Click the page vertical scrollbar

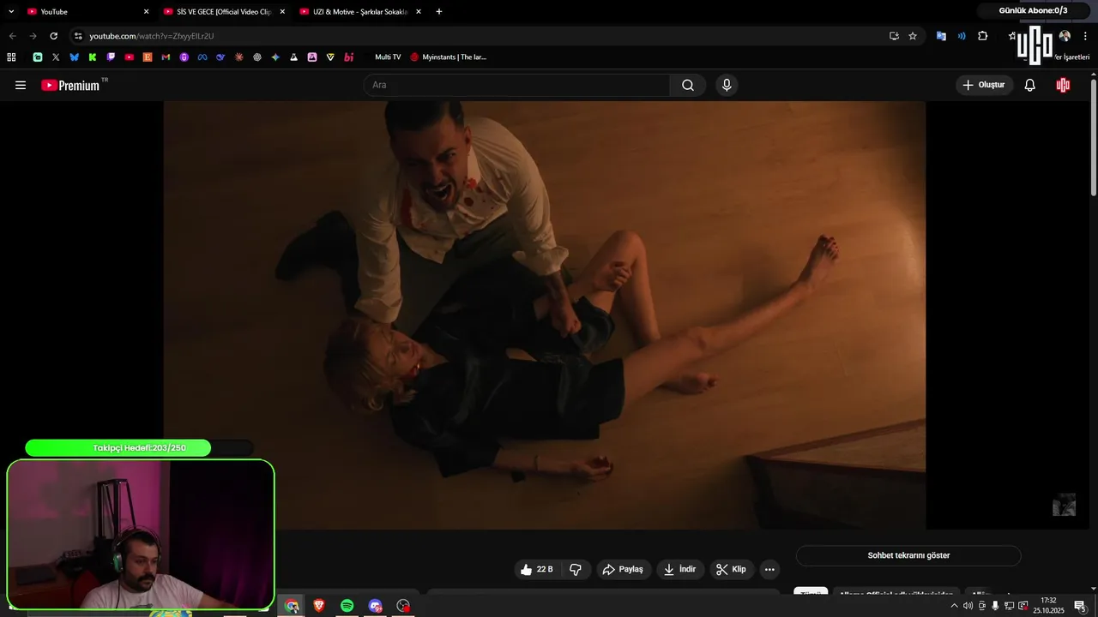pos(1094,137)
